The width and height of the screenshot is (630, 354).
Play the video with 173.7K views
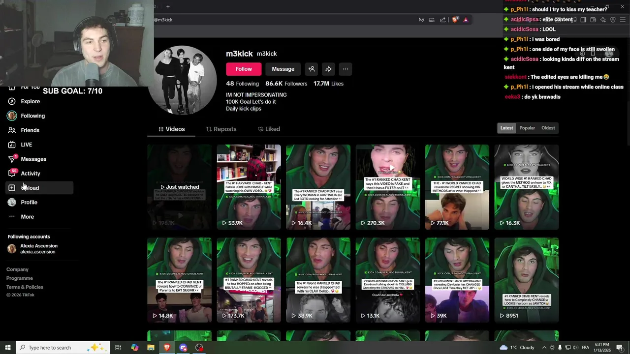pyautogui.click(x=249, y=280)
